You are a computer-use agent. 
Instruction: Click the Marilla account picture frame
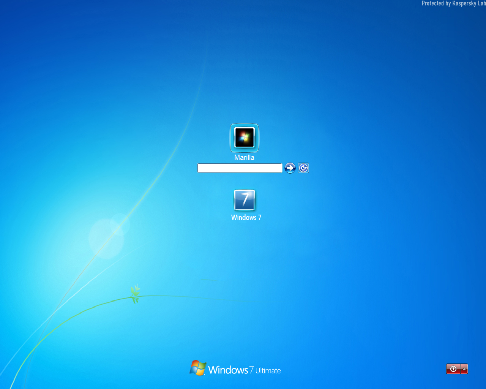pos(244,138)
